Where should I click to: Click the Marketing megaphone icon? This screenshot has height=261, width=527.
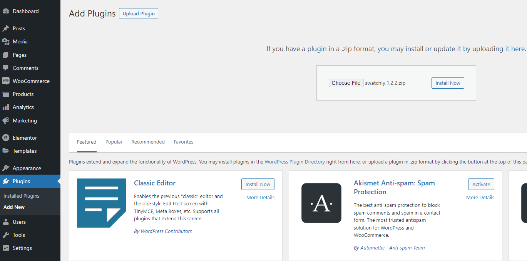coord(6,120)
